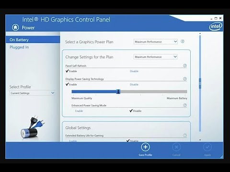Open the Graphics Power Plan dropdown
This screenshot has height=172, width=230.
[x=156, y=42]
